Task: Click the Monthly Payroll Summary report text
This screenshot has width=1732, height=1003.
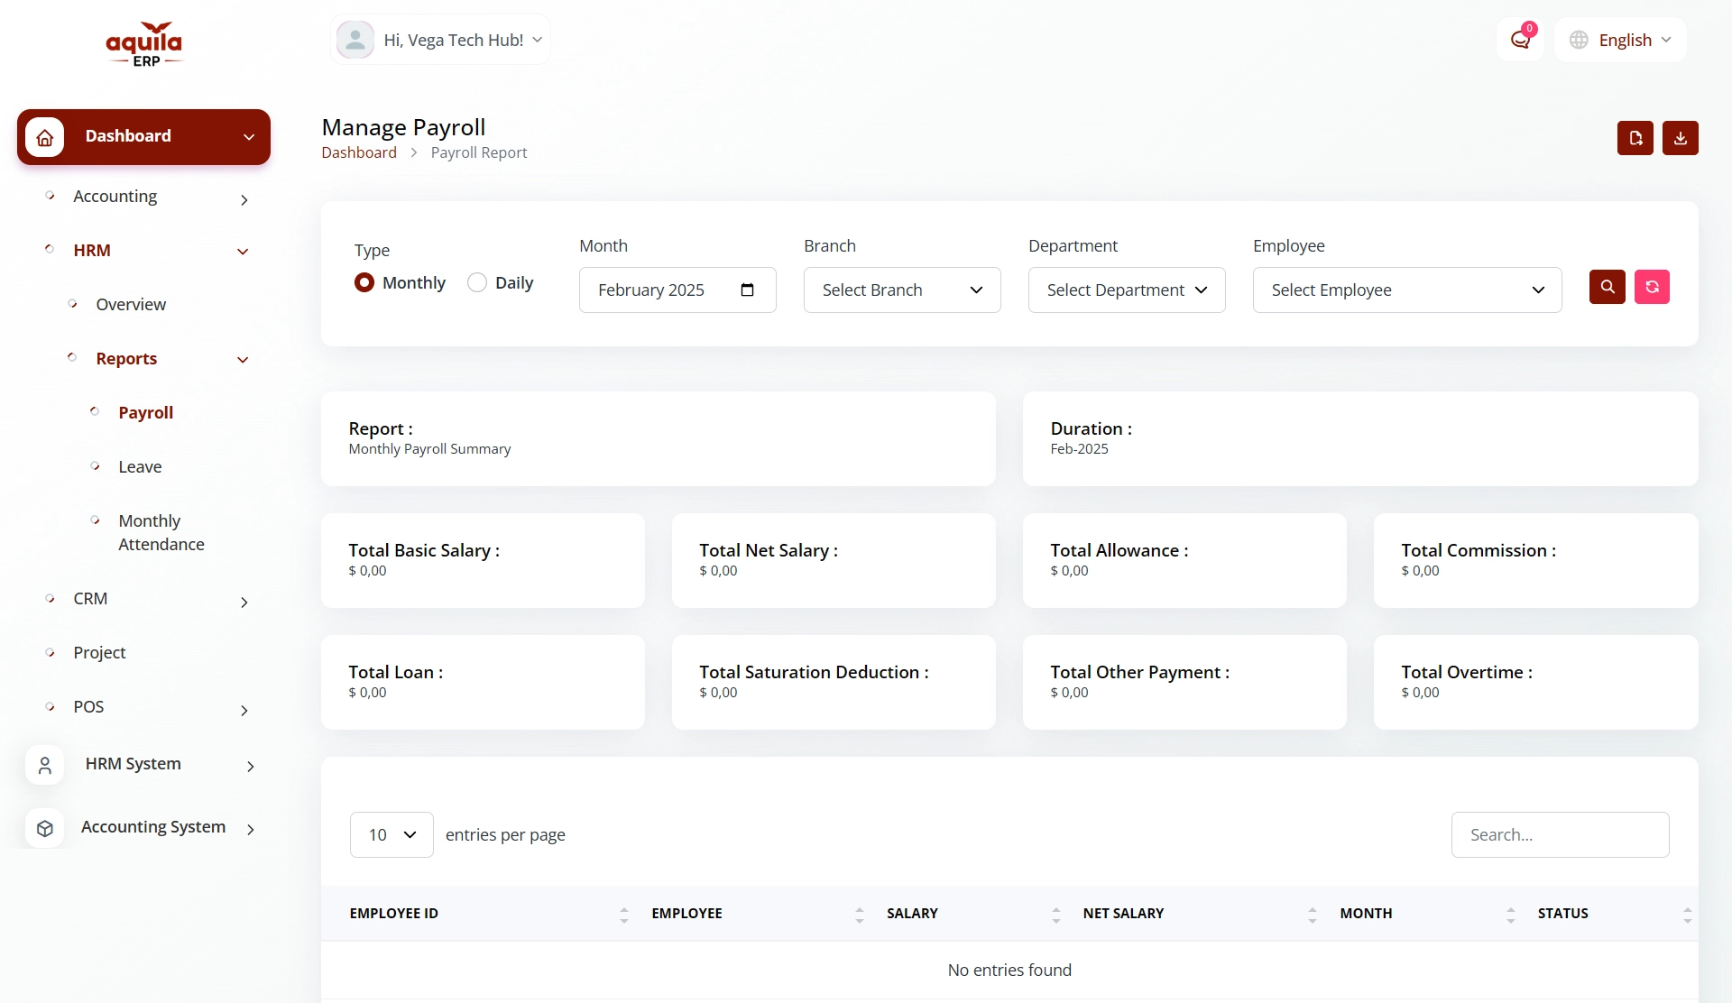Action: [x=429, y=448]
